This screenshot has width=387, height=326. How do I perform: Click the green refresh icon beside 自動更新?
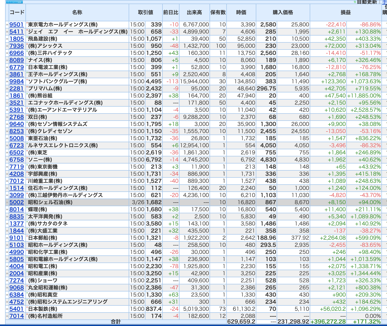point(355,2)
